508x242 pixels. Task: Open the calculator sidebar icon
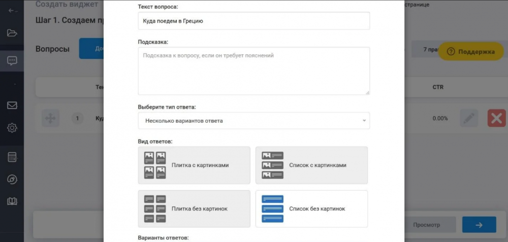click(x=12, y=157)
